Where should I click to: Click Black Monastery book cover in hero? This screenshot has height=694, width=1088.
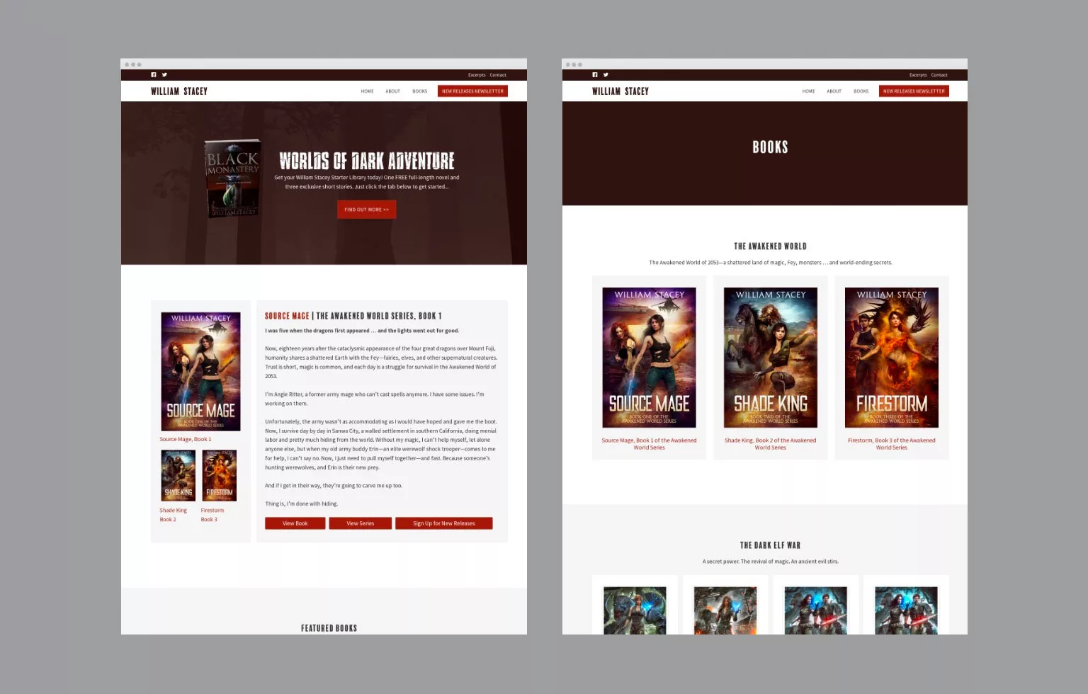232,178
